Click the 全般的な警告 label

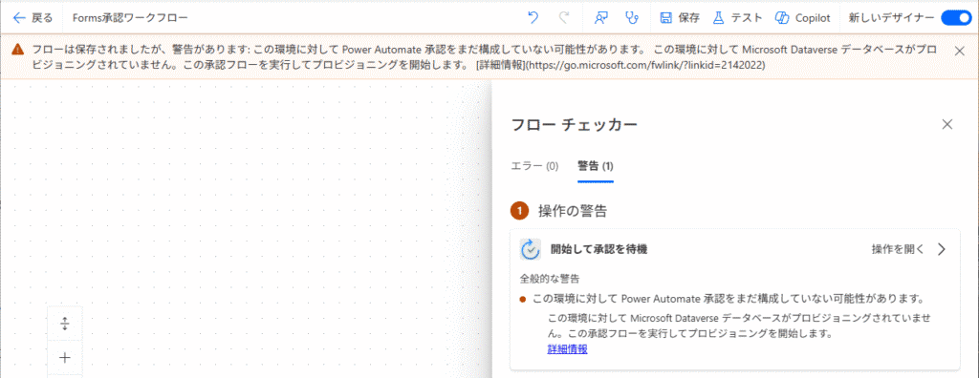pos(551,278)
